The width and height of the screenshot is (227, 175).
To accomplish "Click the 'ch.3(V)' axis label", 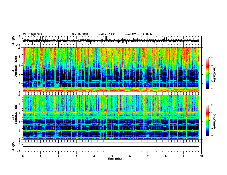I will point(13,147).
